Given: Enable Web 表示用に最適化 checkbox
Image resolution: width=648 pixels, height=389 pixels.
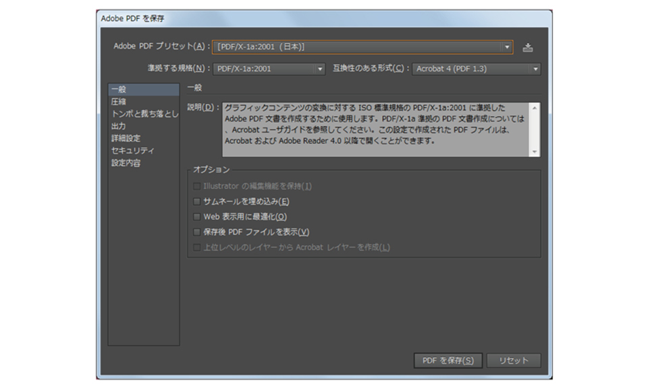Looking at the screenshot, I should coord(196,217).
